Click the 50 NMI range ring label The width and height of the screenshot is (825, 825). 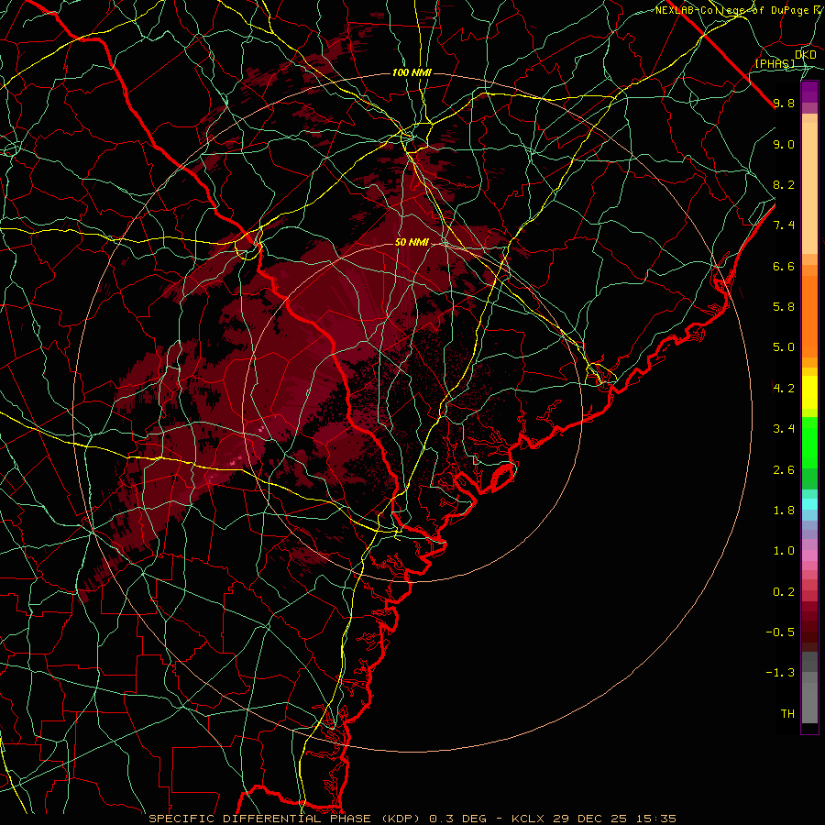pyautogui.click(x=412, y=243)
